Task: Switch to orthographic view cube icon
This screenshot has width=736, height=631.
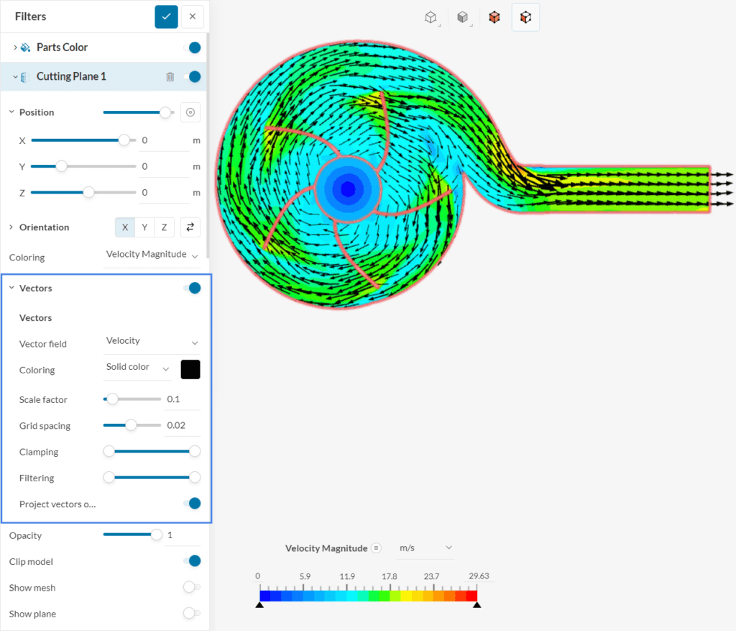Action: (463, 17)
